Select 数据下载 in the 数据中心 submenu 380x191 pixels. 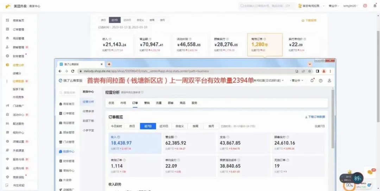(x=88, y=121)
